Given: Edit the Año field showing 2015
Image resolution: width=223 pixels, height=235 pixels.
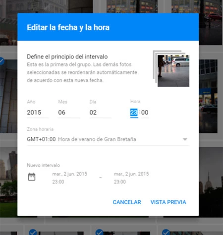Looking at the screenshot, I should (38, 113).
